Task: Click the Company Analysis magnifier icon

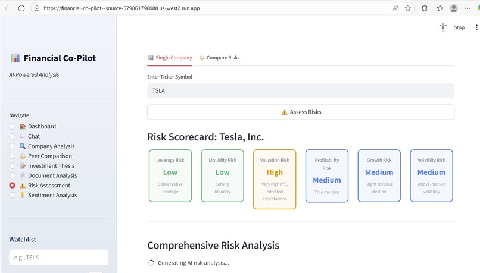Action: tap(23, 146)
